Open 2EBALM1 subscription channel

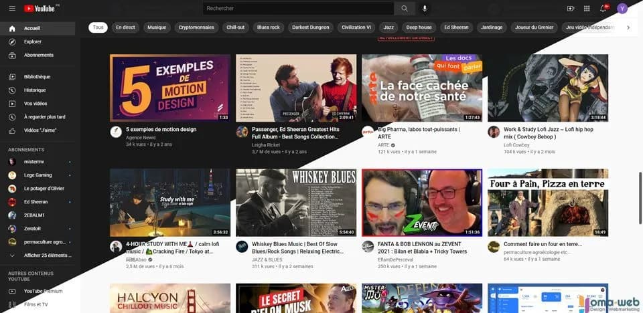[38, 215]
